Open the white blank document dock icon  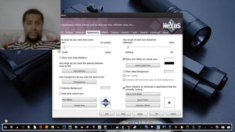coord(35,127)
